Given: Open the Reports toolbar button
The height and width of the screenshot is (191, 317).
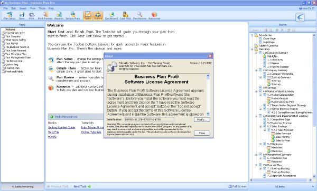Looking at the screenshot, I should click(x=59, y=15).
